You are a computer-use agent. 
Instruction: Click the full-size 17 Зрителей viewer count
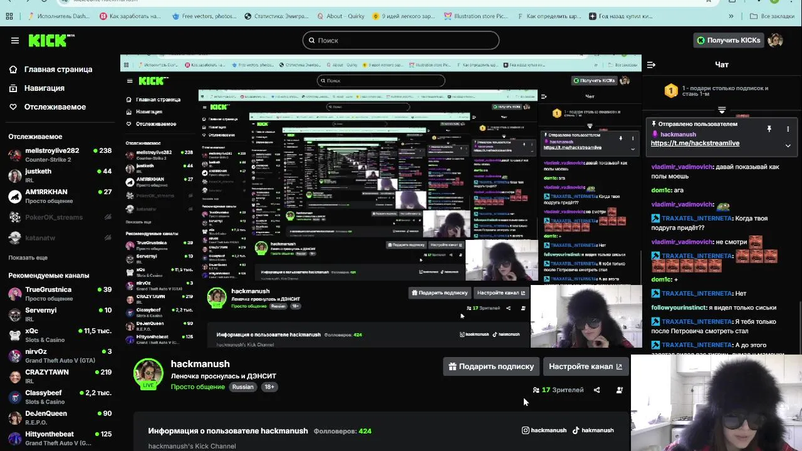click(558, 390)
